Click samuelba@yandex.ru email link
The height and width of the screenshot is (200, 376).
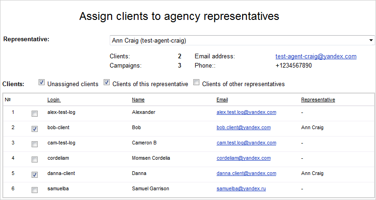click(240, 188)
